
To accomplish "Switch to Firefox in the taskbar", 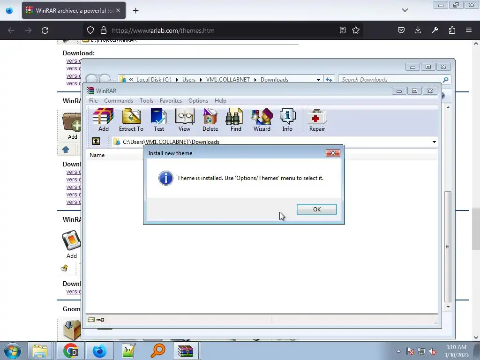I will 100,351.
